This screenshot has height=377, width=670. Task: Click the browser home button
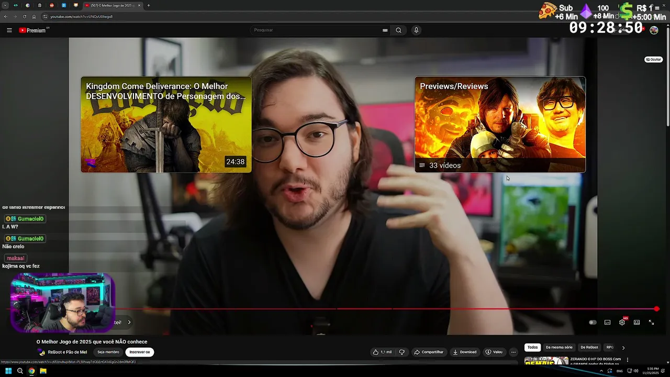(x=33, y=17)
